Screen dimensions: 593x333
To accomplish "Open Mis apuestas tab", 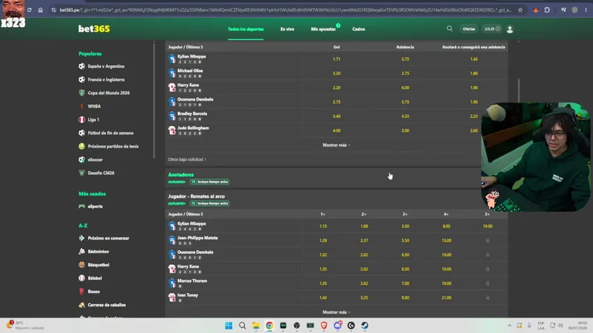I will point(323,29).
